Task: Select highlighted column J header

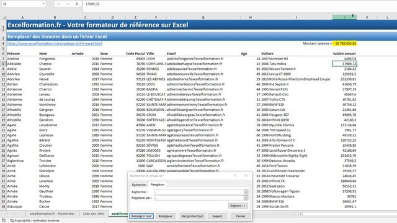Action: [344, 17]
